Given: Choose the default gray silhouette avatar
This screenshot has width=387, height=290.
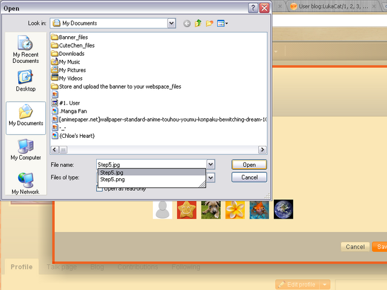Looking at the screenshot, I should 163,210.
